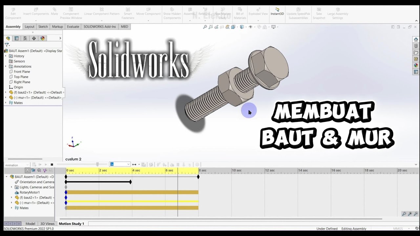Toggle Instant3D in the ribbon

coord(277,12)
